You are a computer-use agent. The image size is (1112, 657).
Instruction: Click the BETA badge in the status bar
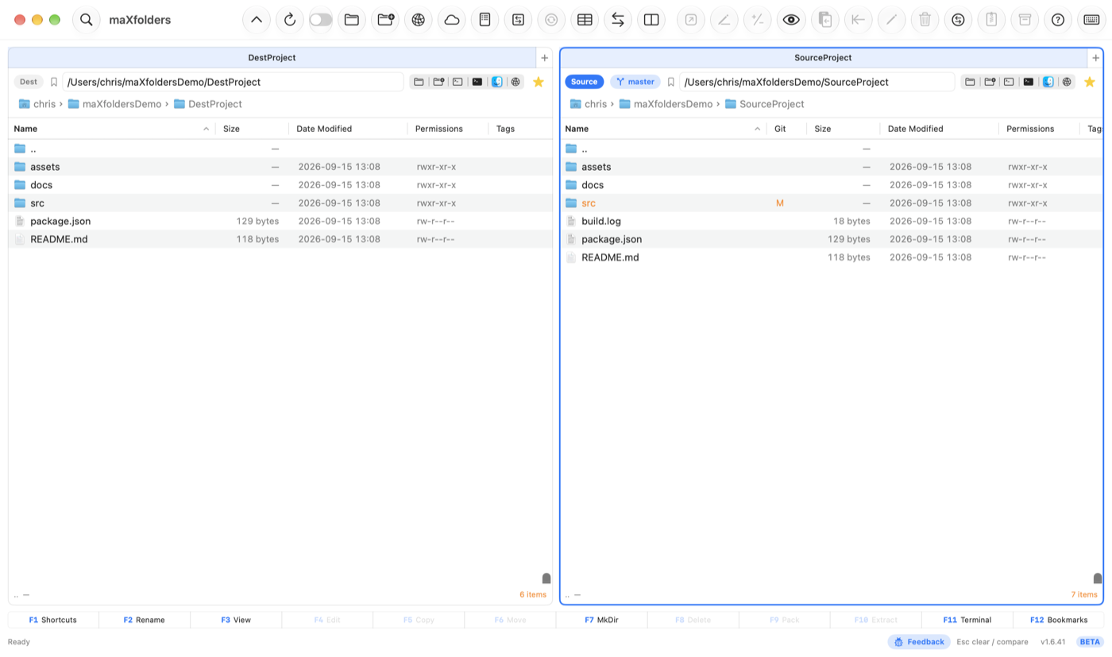1090,642
